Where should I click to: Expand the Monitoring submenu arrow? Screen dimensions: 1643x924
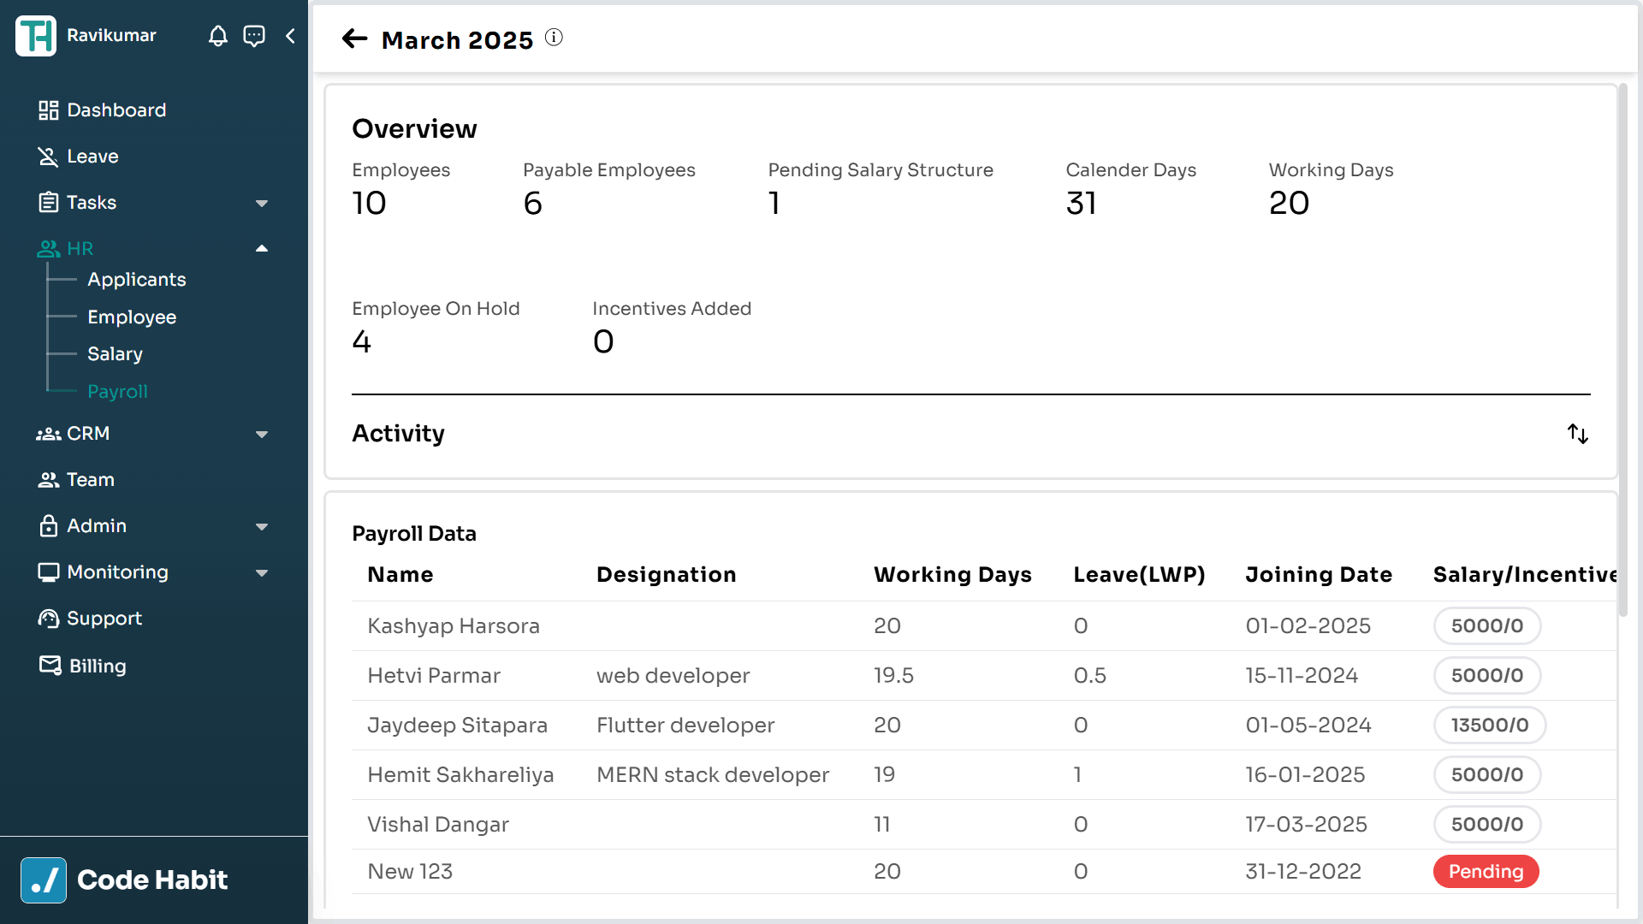tap(262, 572)
